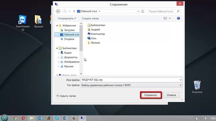Select Сеть network item in file list
This screenshot has height=121, width=216.
[92, 38]
